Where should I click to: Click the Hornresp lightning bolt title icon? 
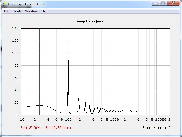coord(4,4)
